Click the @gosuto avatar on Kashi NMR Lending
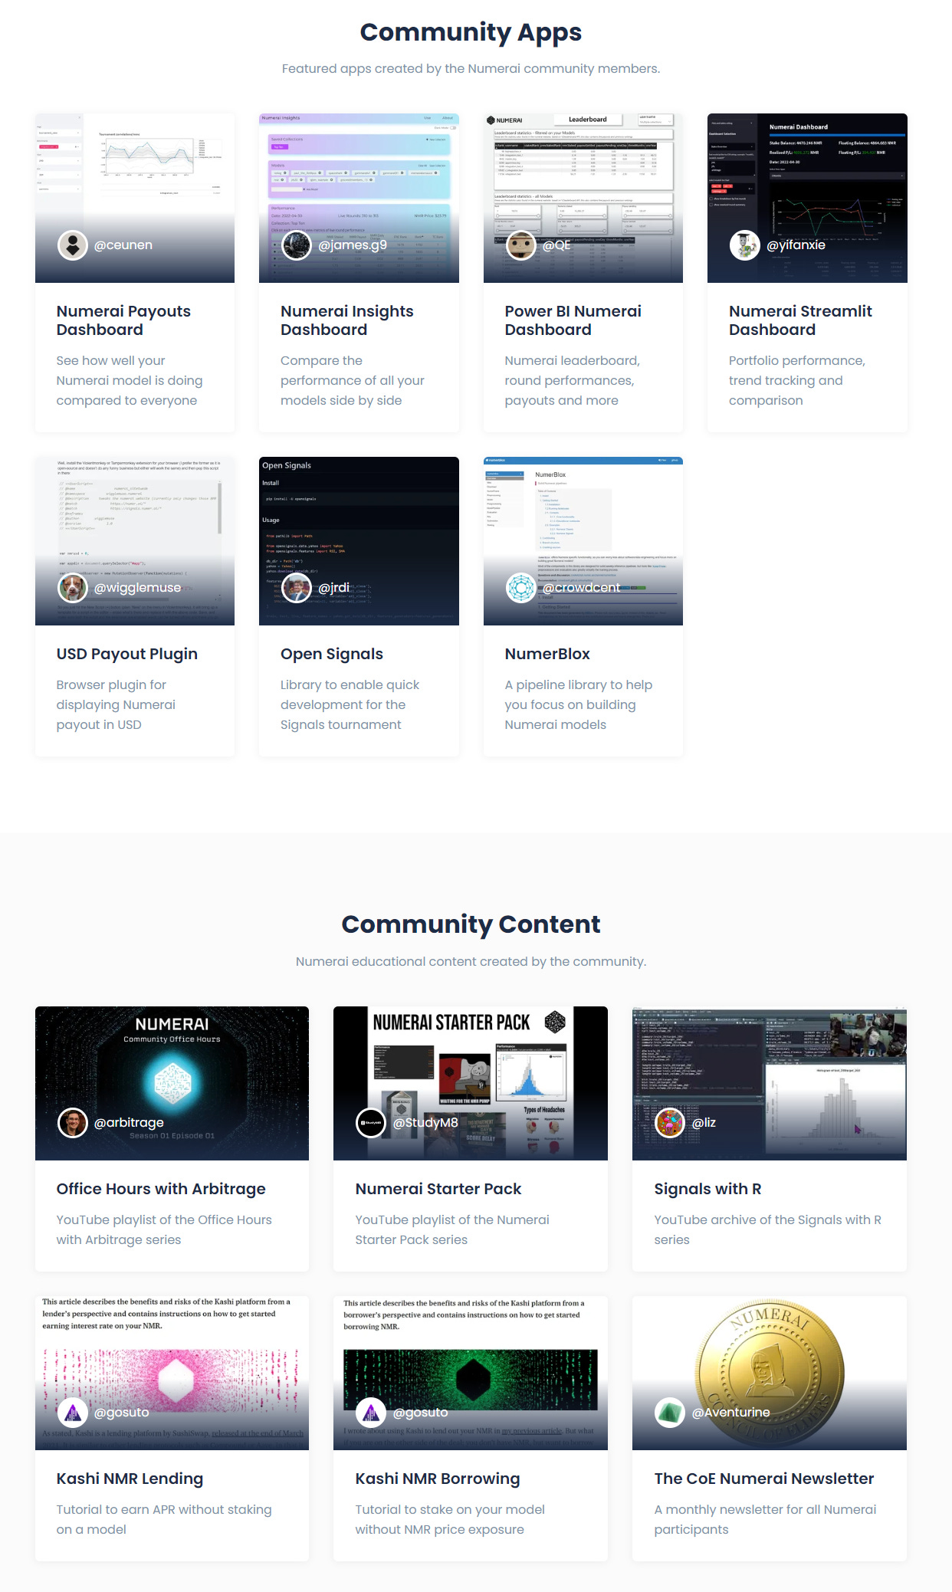 (73, 1413)
